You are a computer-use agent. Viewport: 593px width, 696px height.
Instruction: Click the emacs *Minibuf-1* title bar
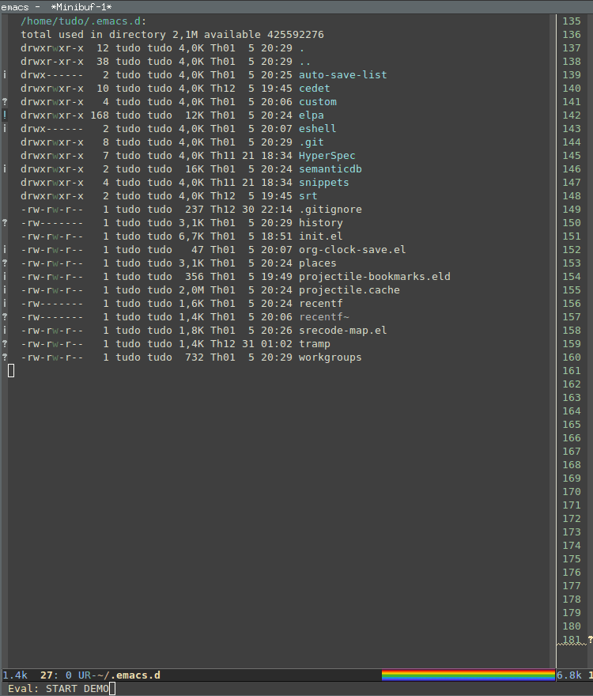pyautogui.click(x=296, y=6)
